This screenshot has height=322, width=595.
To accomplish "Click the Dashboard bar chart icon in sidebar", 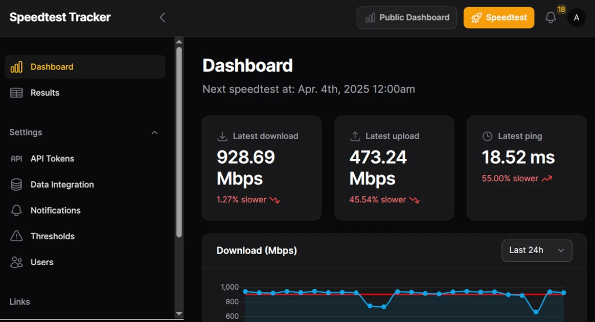I will 16,67.
